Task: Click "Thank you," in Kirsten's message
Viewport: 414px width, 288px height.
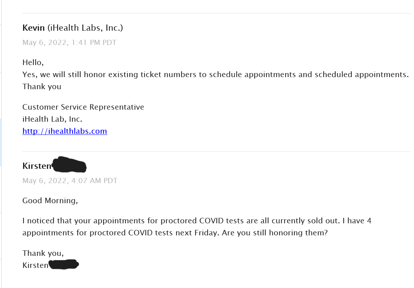Action: pos(43,253)
